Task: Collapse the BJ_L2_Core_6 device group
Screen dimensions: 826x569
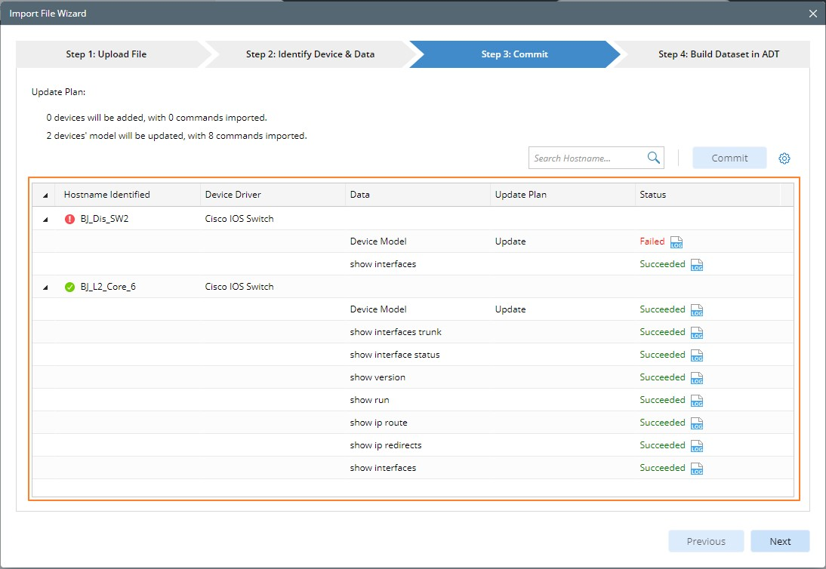Action: pyautogui.click(x=45, y=288)
